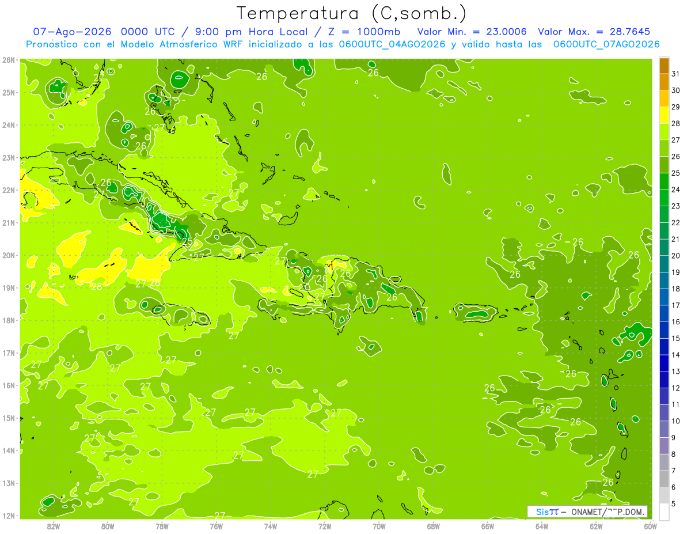Click the longitude axis label '68W'

(x=434, y=526)
